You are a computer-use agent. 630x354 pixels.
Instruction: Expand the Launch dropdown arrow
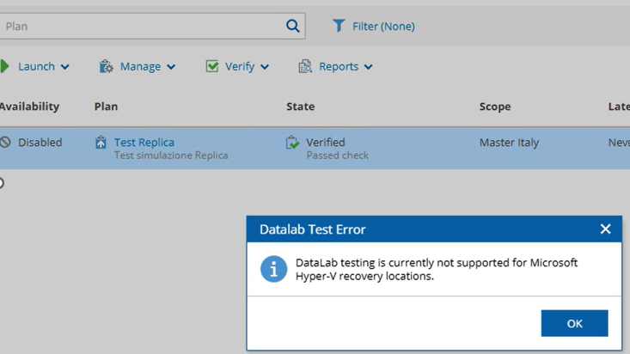click(65, 67)
